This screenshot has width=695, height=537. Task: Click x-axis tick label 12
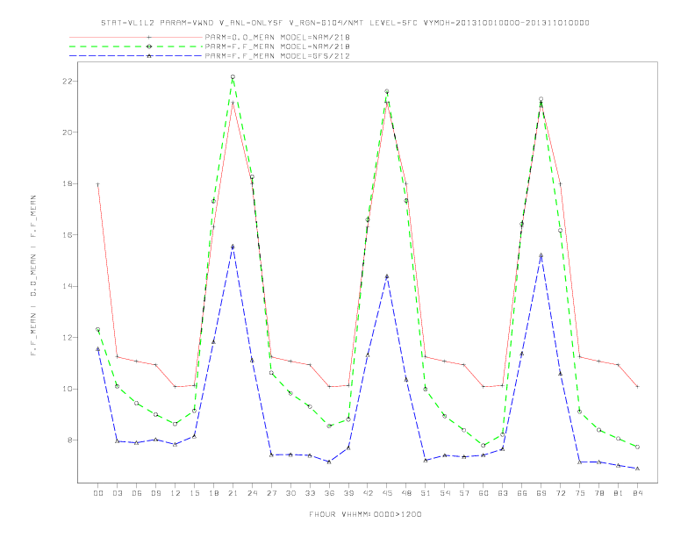pos(176,493)
